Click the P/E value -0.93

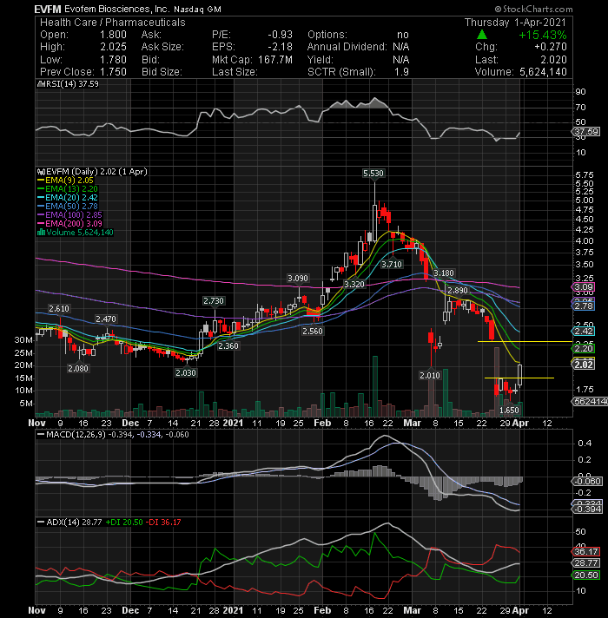pos(280,35)
